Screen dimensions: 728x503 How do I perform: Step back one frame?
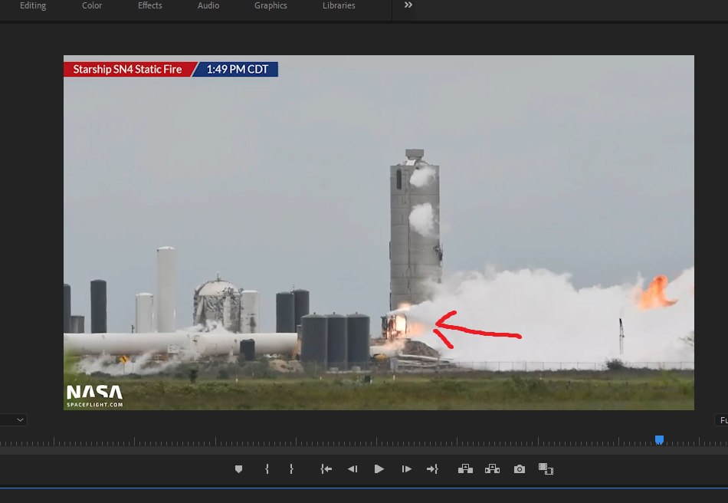tap(353, 469)
